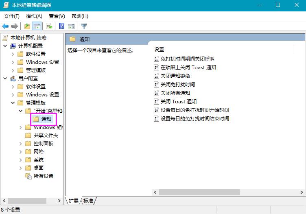306x214 pixels.
Task: Click the 用户配置 user icon
Action: pos(13,79)
